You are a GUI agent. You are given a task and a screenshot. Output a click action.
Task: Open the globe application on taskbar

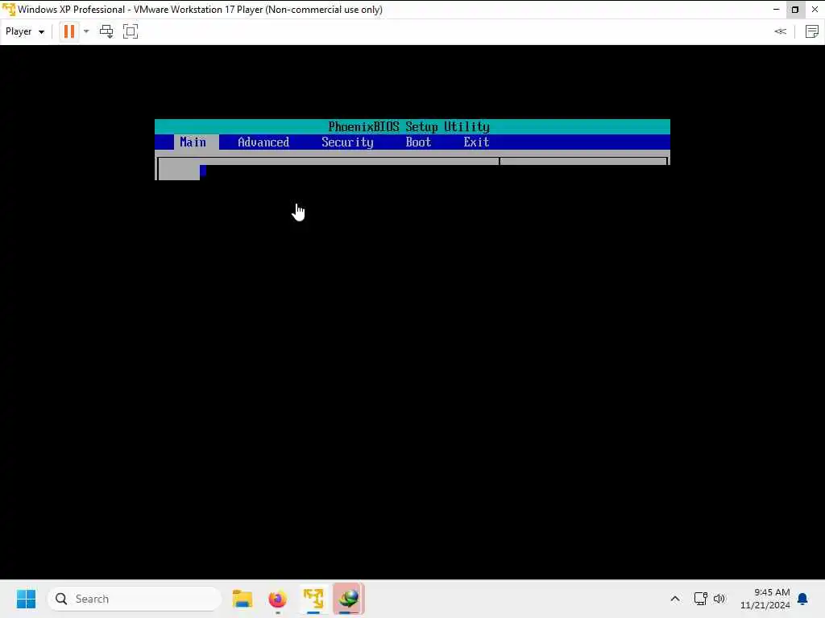348,599
